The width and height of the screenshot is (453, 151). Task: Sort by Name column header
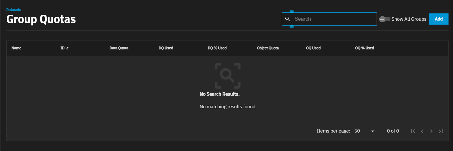[x=17, y=48]
